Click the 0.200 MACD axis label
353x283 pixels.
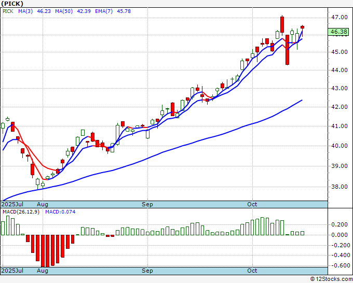[340, 224]
